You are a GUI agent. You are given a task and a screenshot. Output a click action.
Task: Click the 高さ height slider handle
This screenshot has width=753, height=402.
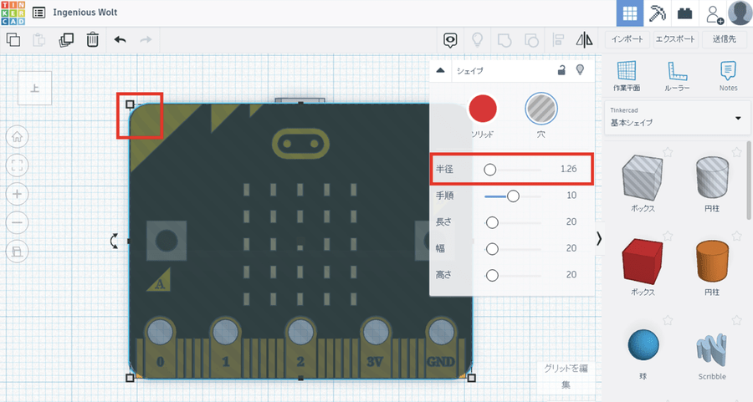click(492, 275)
